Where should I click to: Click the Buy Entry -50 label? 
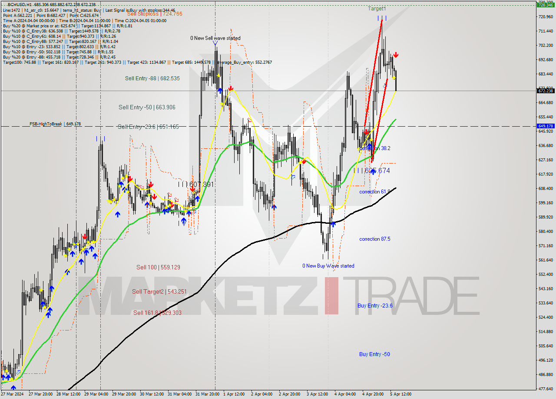(x=374, y=354)
